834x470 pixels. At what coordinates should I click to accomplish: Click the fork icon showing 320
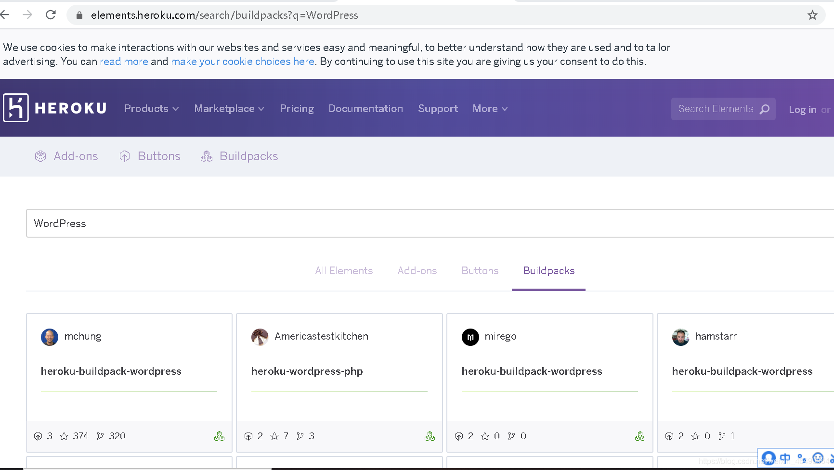[100, 436]
